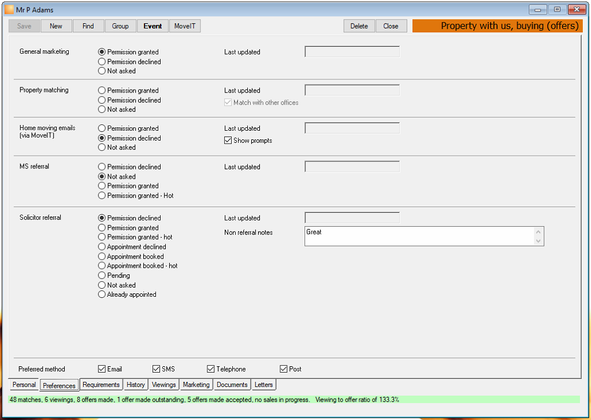591x420 pixels.
Task: Click Property matching Last updated field
Action: pyautogui.click(x=352, y=90)
